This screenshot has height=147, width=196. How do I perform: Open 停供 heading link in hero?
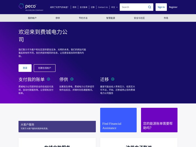click(64, 79)
